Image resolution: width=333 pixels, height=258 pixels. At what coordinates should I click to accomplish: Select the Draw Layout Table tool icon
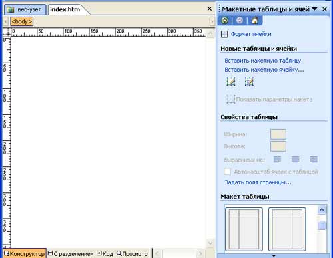[231, 82]
